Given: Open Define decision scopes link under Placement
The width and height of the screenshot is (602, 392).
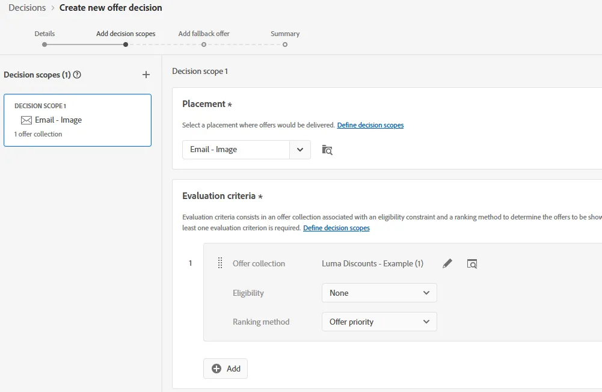Looking at the screenshot, I should coord(370,125).
